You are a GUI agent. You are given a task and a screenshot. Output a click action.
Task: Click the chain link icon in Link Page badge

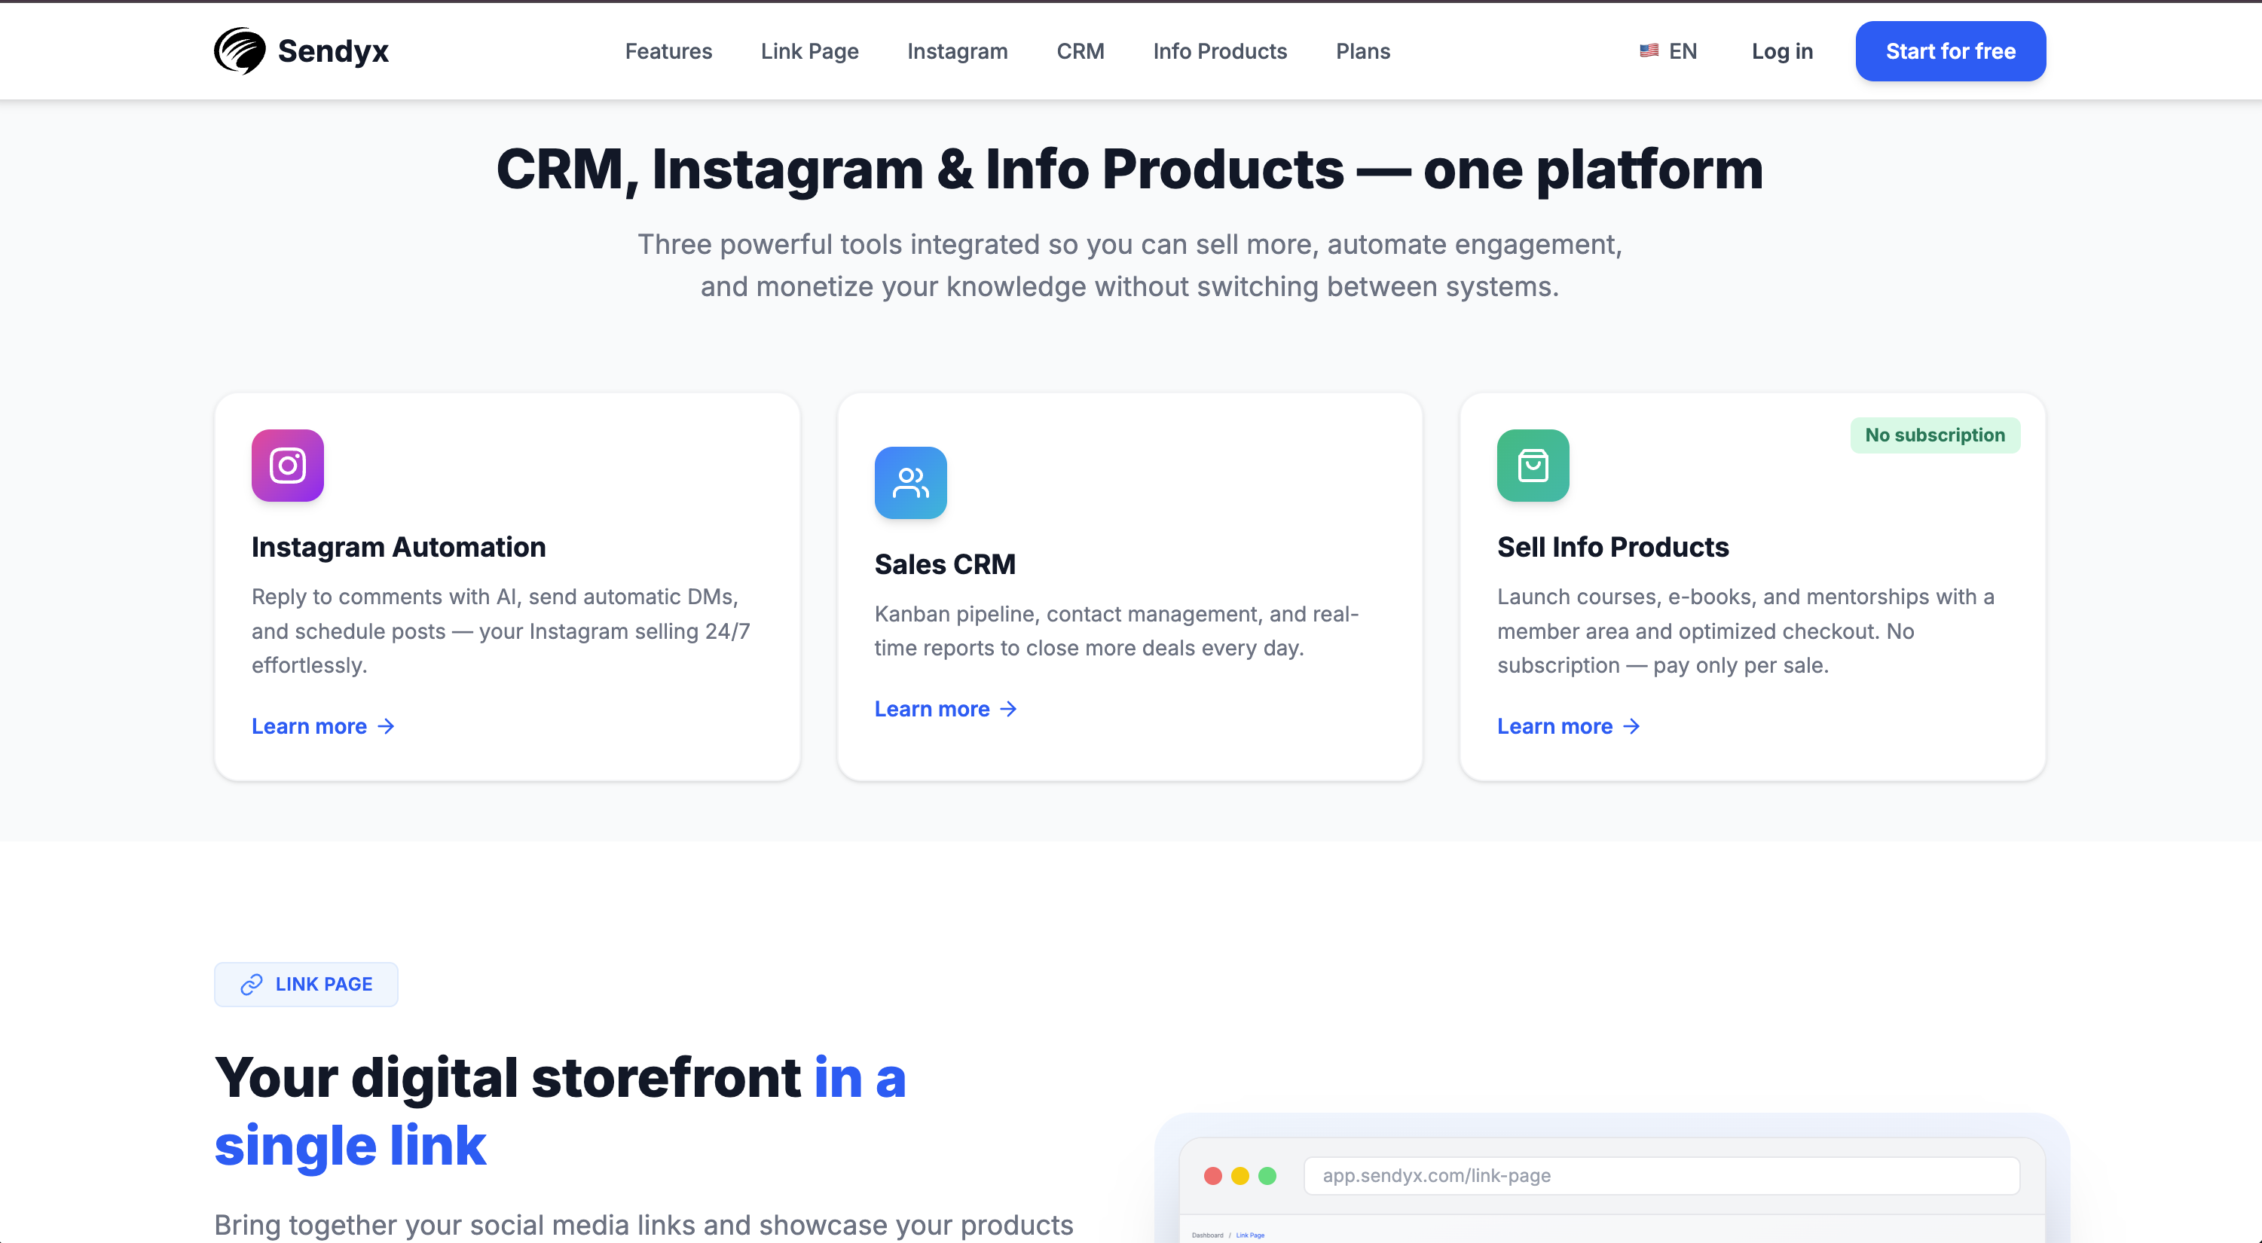pos(251,984)
